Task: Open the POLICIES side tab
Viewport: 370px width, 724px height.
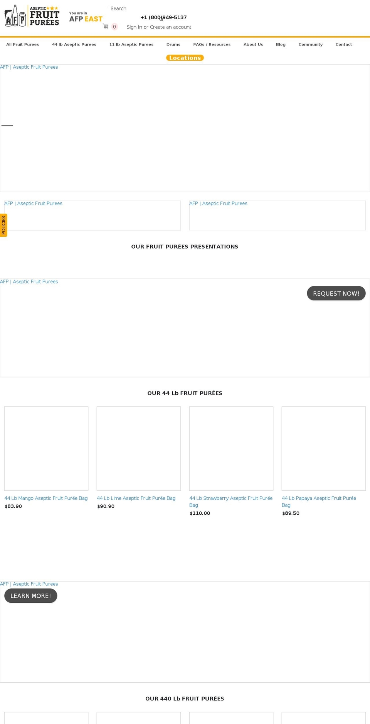Action: [3, 225]
